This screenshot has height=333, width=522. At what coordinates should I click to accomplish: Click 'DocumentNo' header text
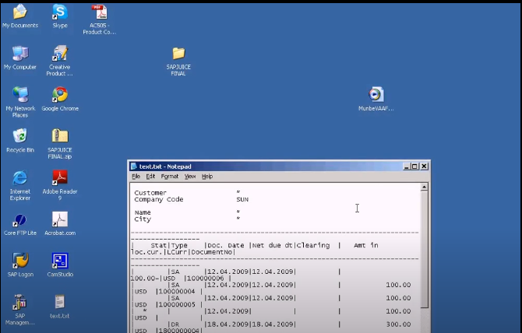coord(211,252)
